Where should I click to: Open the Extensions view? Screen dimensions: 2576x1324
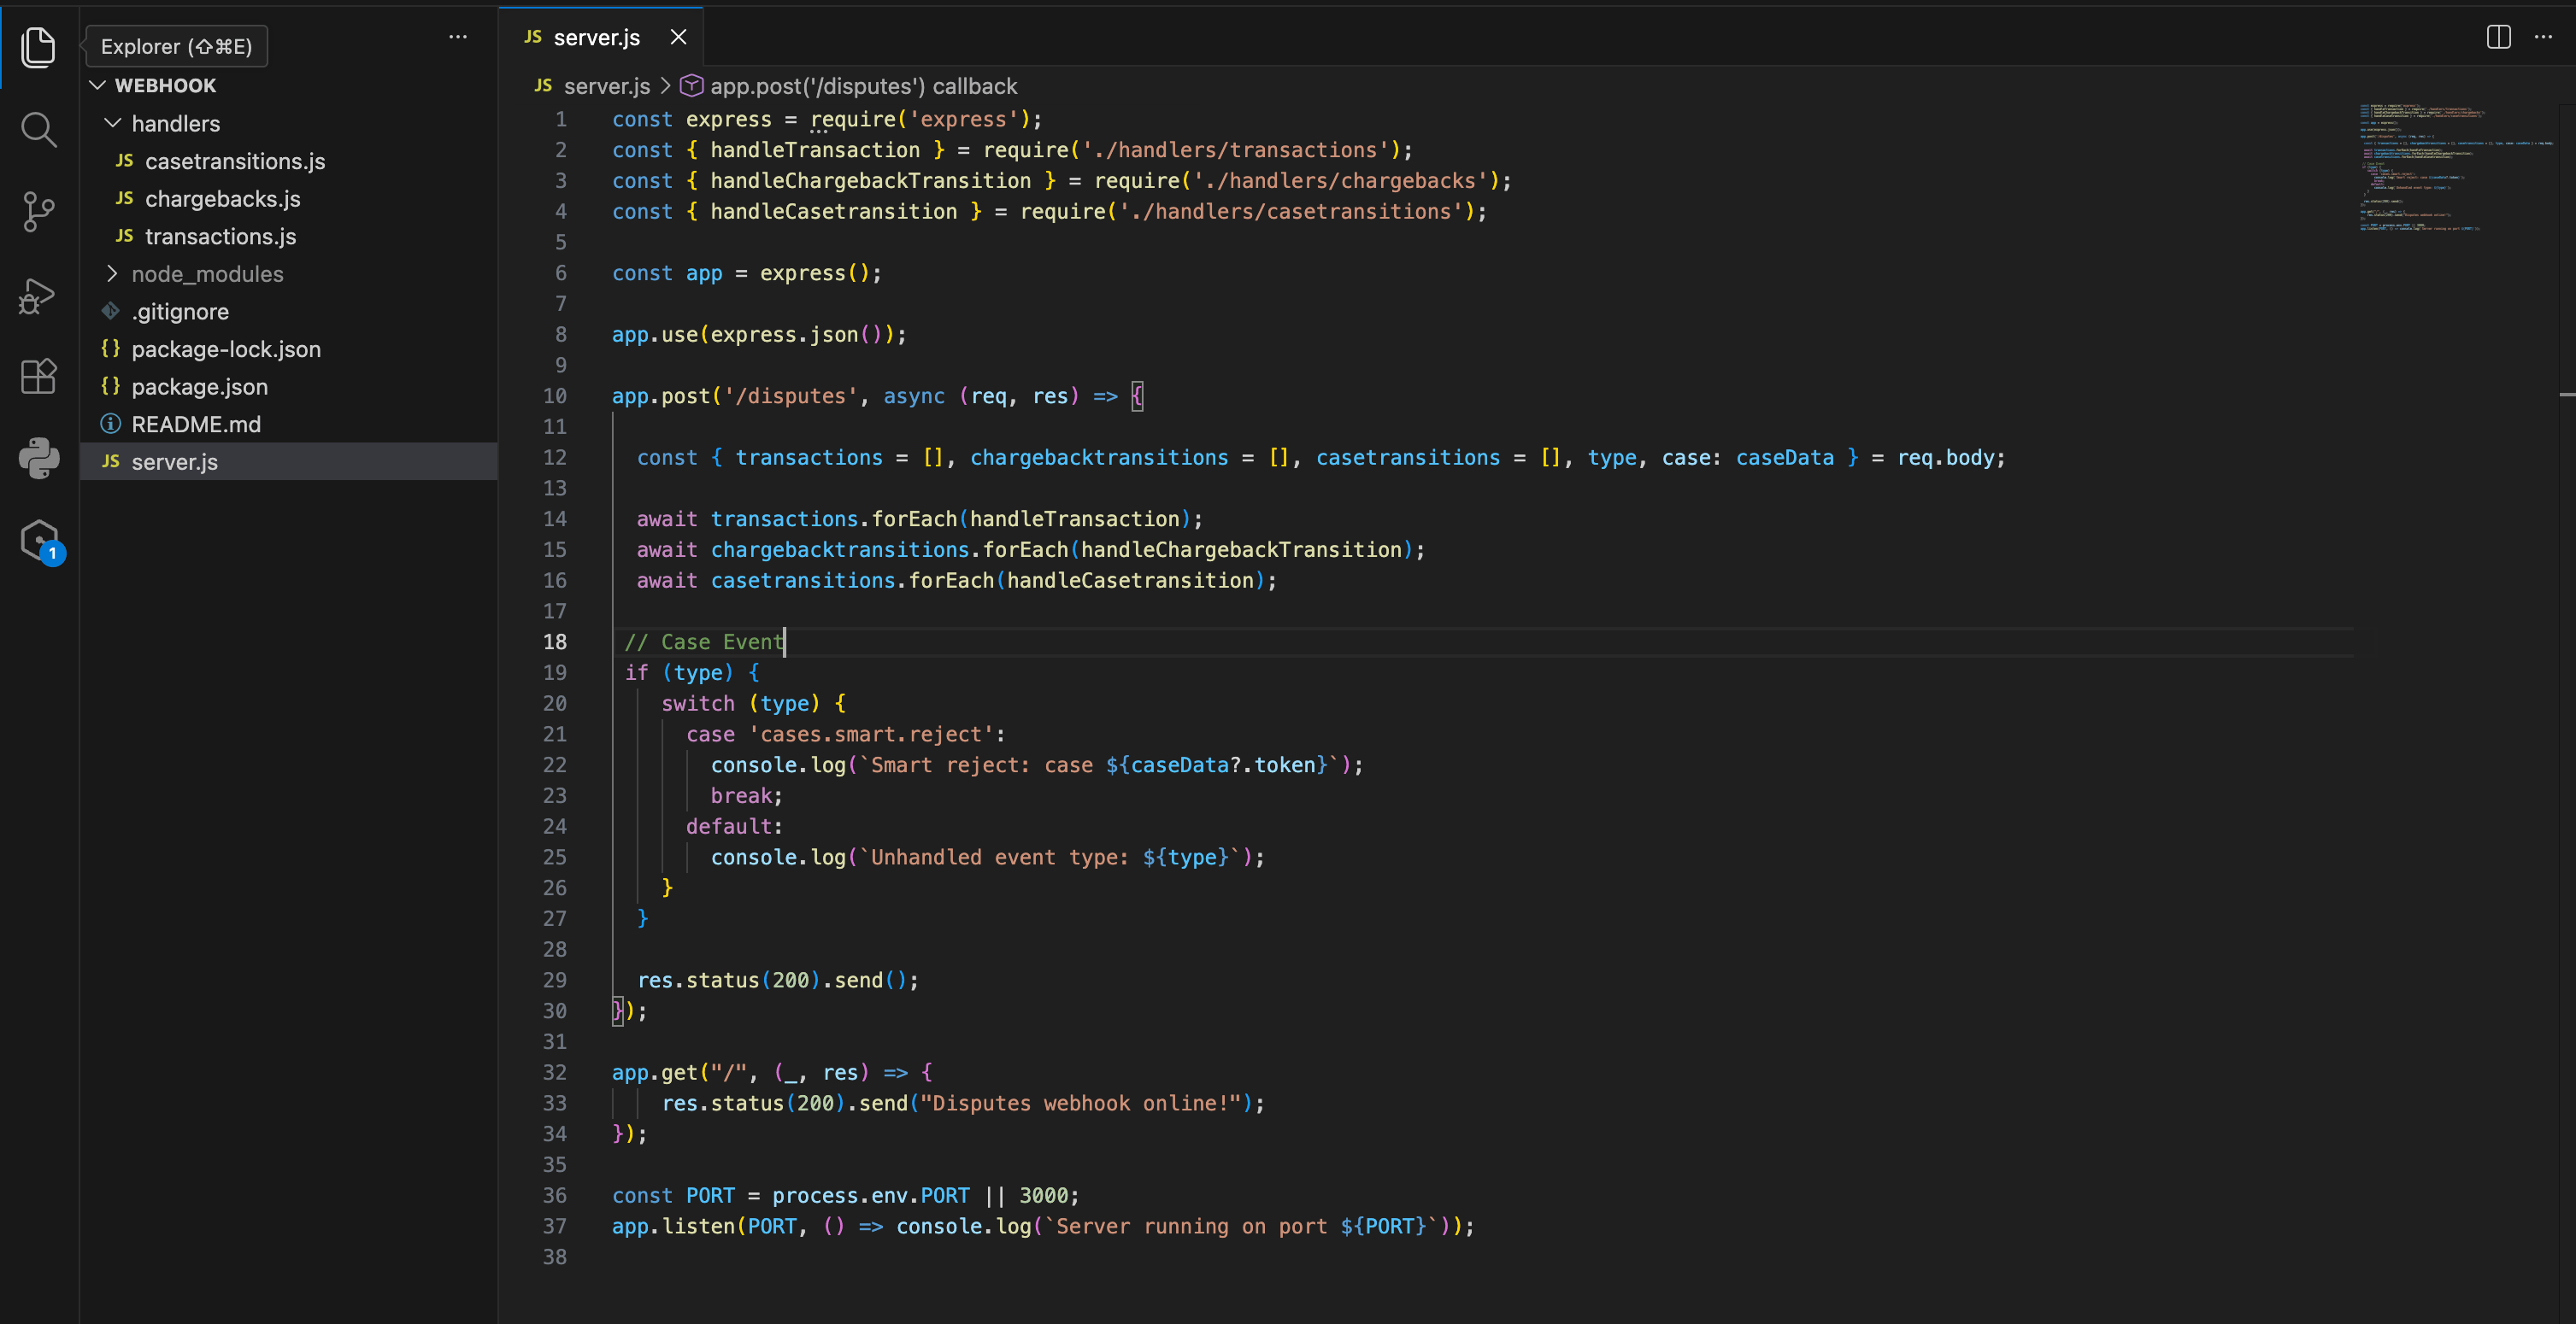click(x=38, y=377)
